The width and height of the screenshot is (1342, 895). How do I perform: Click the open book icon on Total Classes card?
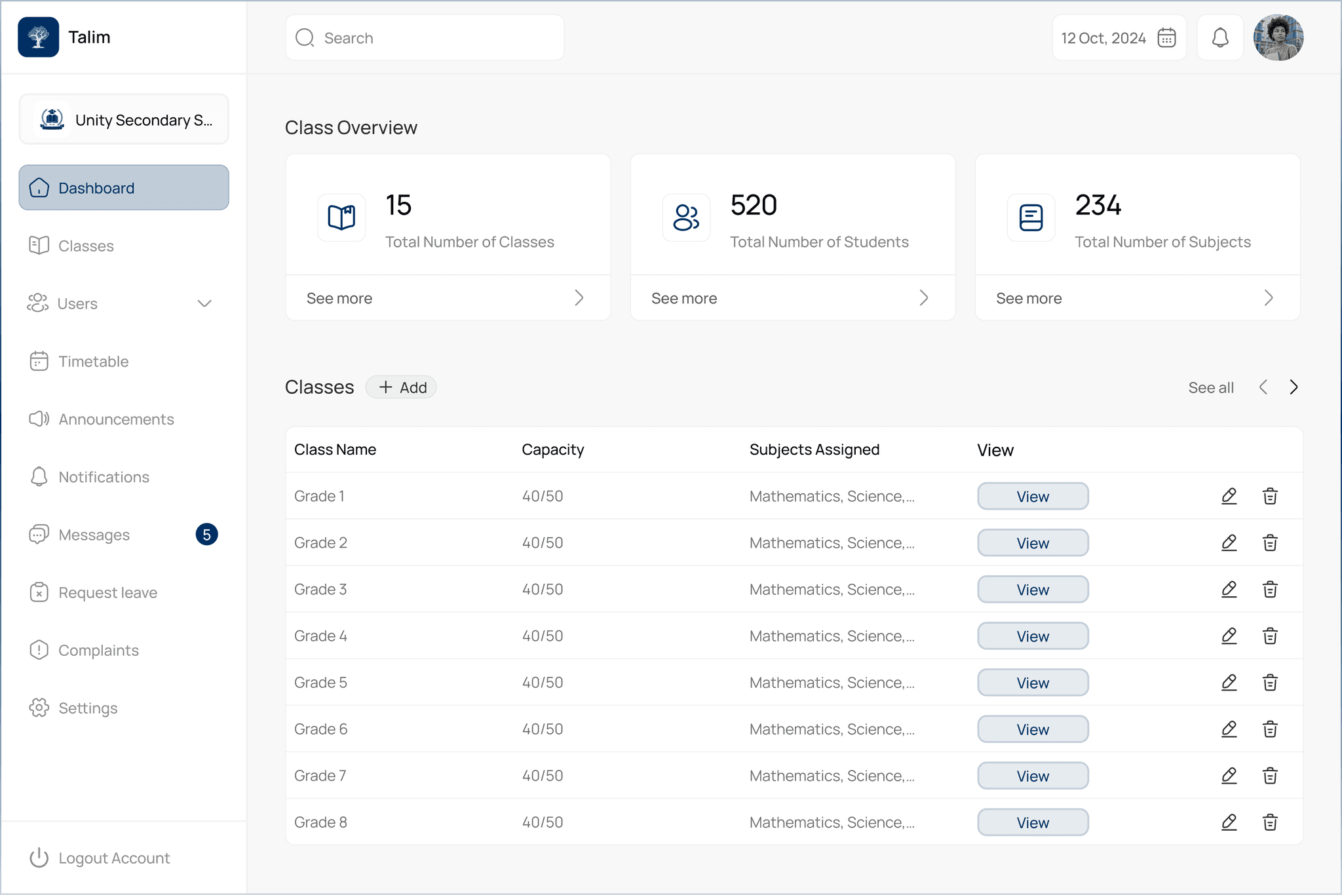pyautogui.click(x=341, y=218)
